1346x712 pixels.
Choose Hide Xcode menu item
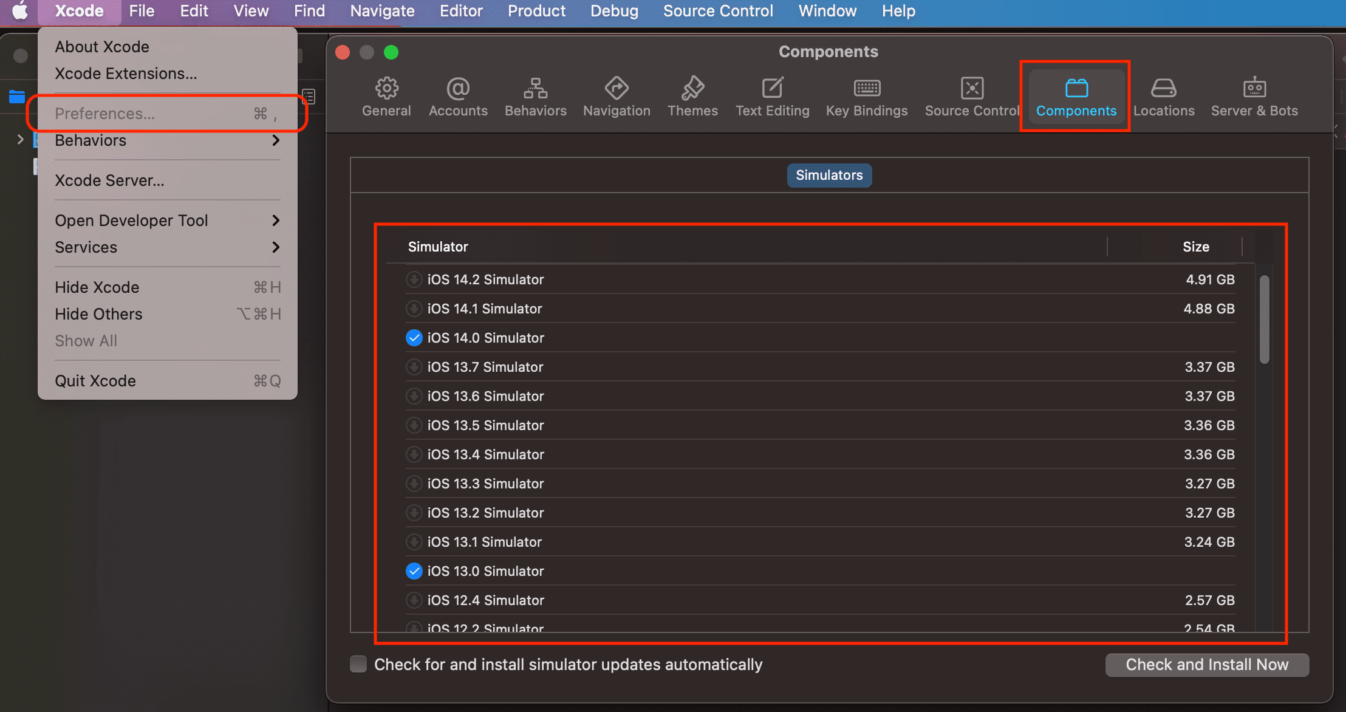pyautogui.click(x=168, y=287)
